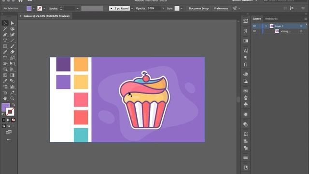309x174 pixels.
Task: Select the Free Transform tool
Action: [13, 63]
